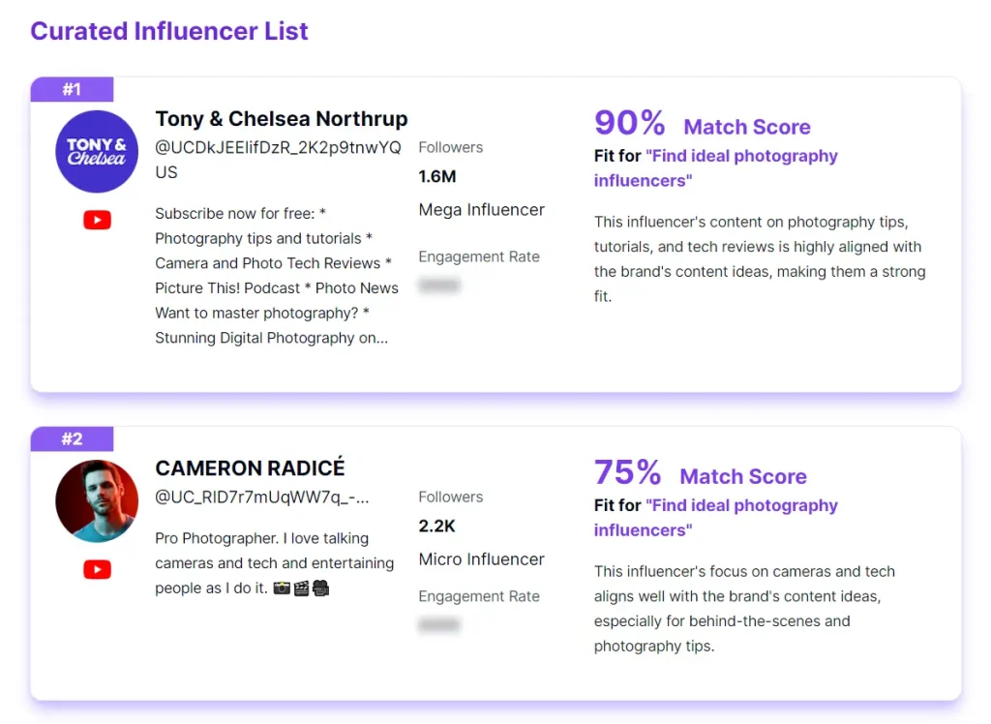Click Tony & Chelsea's YouTube channel icon
The width and height of the screenshot is (991, 724).
pos(97,220)
